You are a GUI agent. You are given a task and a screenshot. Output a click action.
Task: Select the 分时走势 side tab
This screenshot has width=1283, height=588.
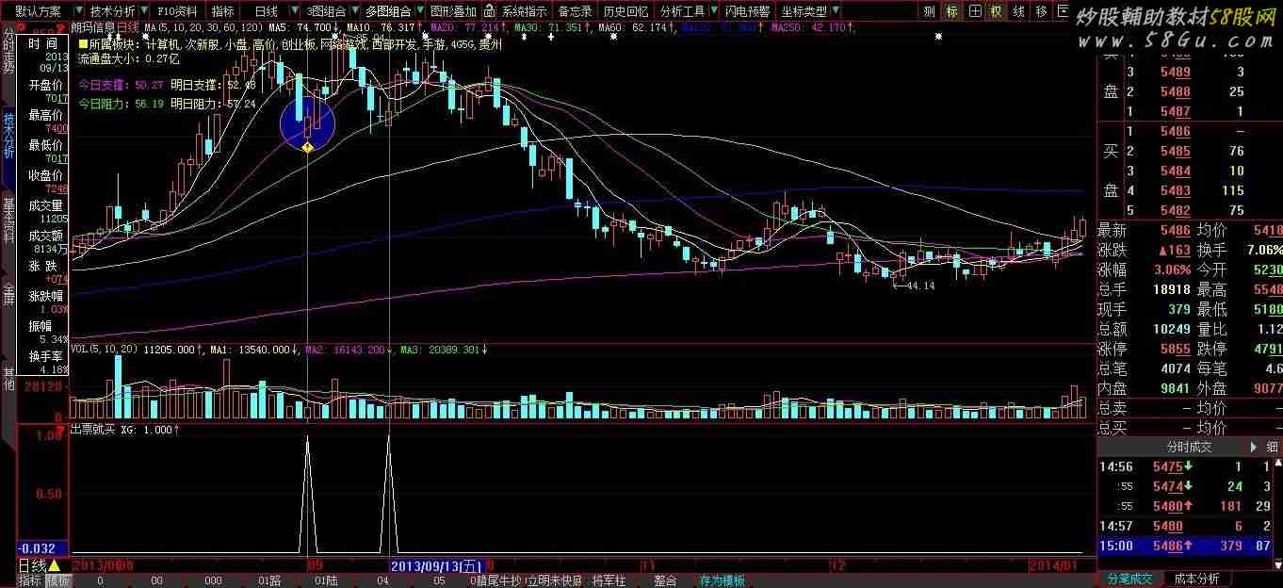(8, 51)
